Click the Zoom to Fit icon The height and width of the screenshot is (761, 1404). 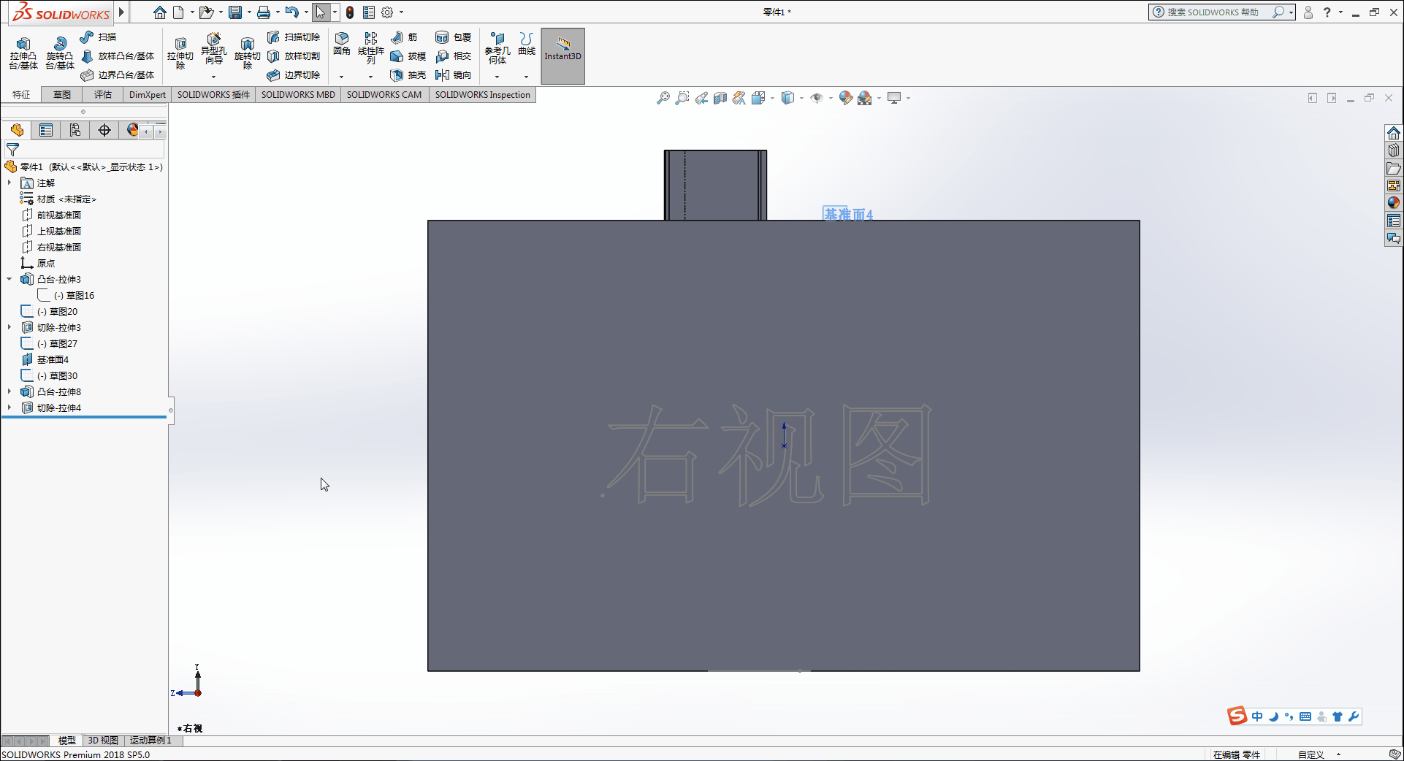click(x=663, y=98)
